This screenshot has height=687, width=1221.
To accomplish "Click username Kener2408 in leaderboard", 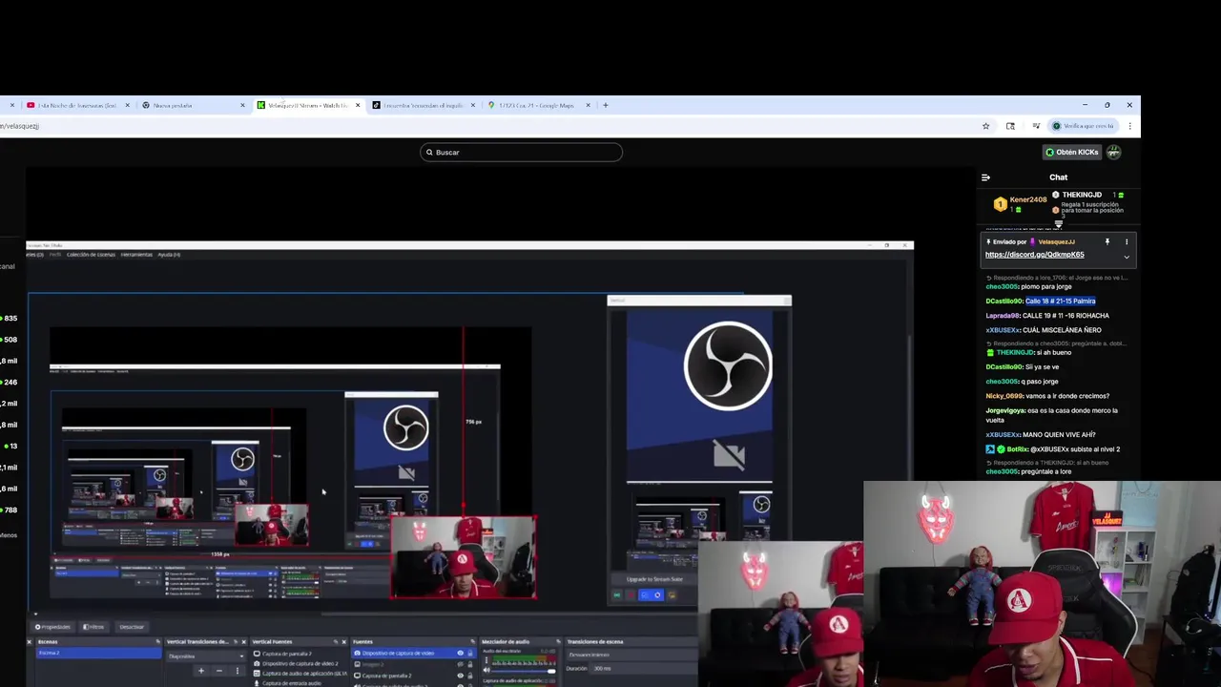I will [x=1028, y=199].
